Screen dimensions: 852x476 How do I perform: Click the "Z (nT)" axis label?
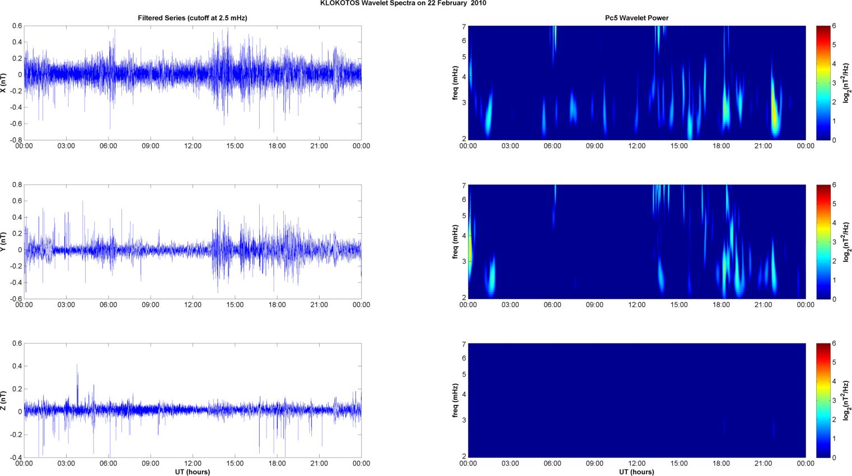(4, 400)
